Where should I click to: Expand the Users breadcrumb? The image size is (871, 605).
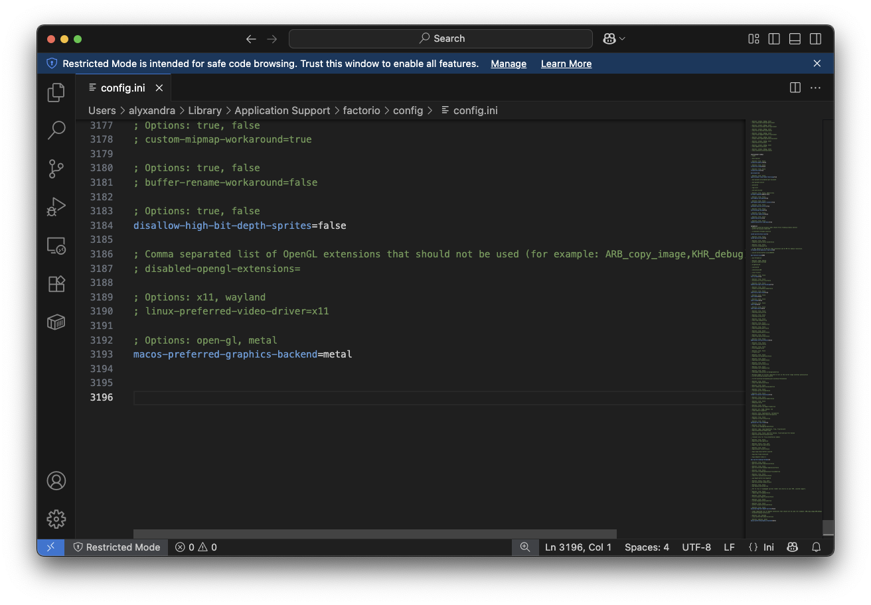click(102, 111)
